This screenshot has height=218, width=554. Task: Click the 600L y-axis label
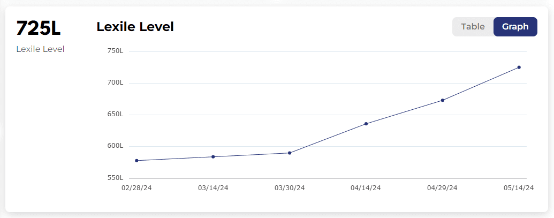[x=115, y=146]
